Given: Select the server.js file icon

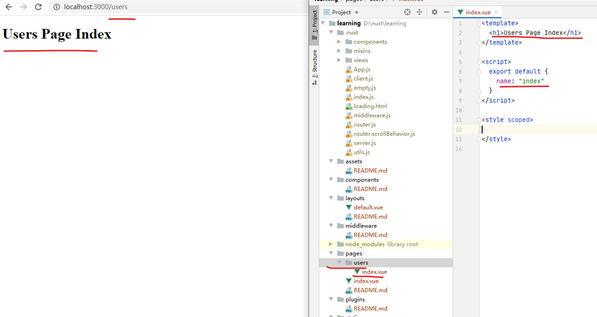Looking at the screenshot, I should [349, 143].
